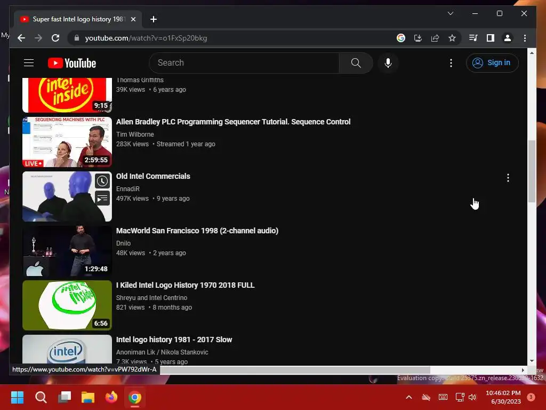
Task: Select the Super fast Intel logo history tab
Action: (x=78, y=19)
